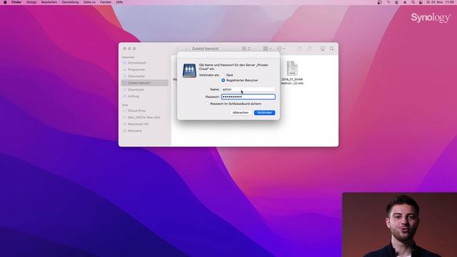This screenshot has height=257, width=457.
Task: Click the Macintosh HD disk icon
Action: tap(125, 124)
